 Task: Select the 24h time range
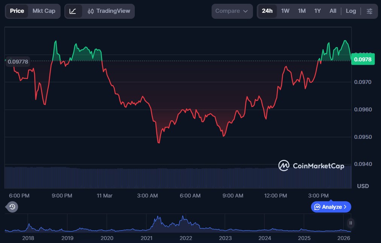[x=267, y=11]
